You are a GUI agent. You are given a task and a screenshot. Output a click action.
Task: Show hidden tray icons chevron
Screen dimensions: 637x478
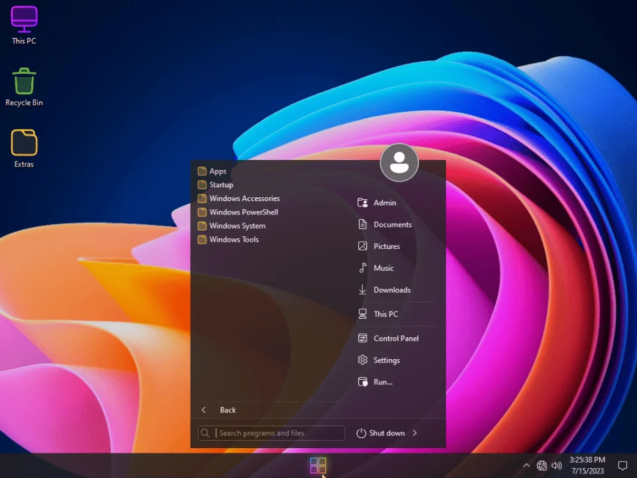526,465
